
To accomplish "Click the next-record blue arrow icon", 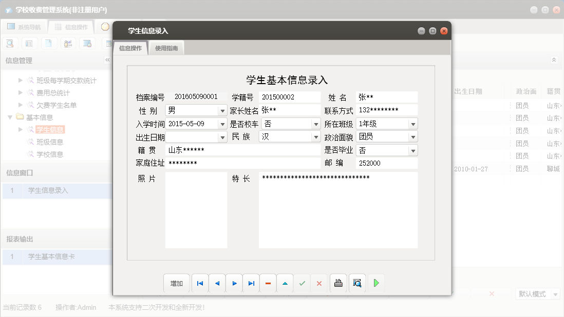I will 234,283.
